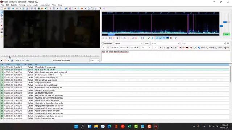Stop audio playback using the square icon
The width and height of the screenshot is (232, 130).
click(x=117, y=38)
